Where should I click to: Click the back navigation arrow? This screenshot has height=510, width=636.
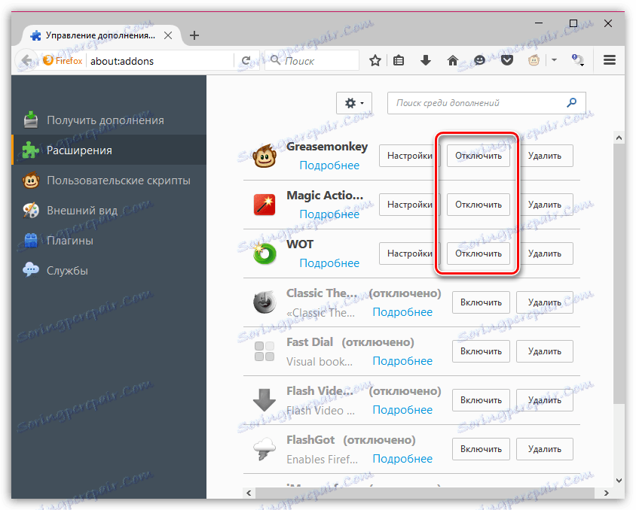coord(27,61)
